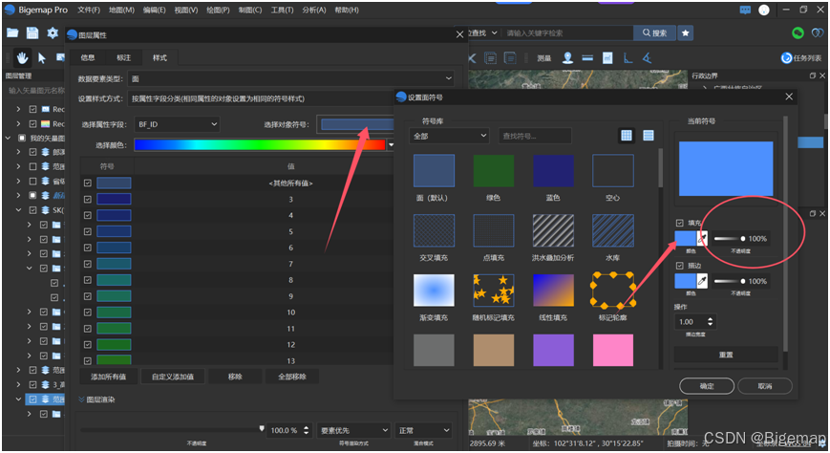Select the arrow pointer tool
This screenshot has width=830, height=453.
pyautogui.click(x=42, y=57)
